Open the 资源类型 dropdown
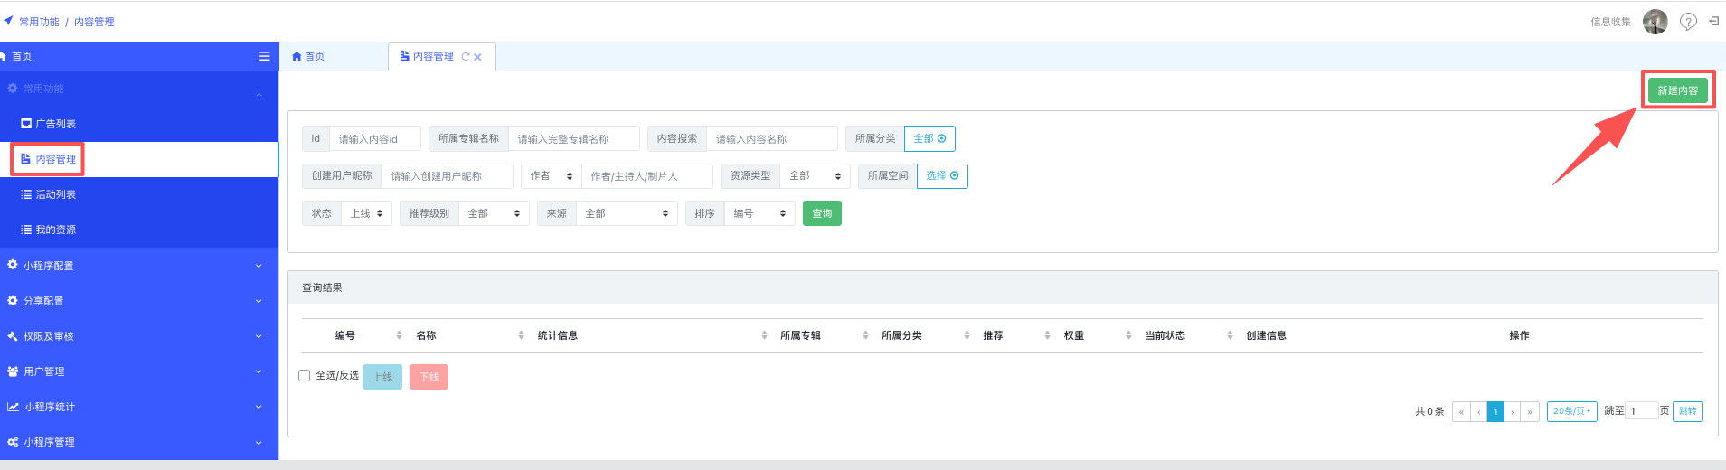Screen dimensions: 1726x470 815,175
